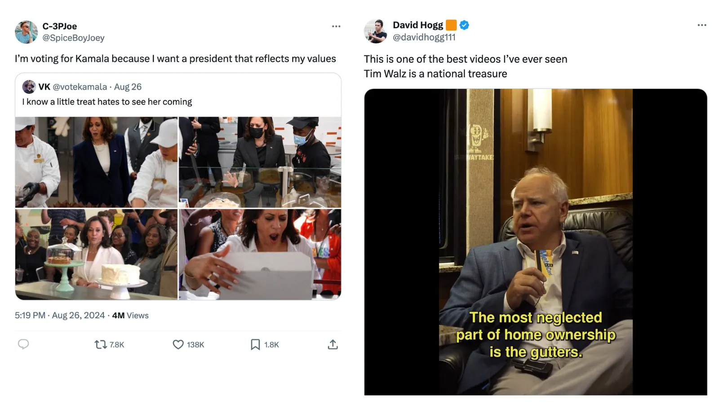Open the bottom-left photo with white cake
Image resolution: width=719 pixels, height=404 pixels.
pyautogui.click(x=96, y=254)
